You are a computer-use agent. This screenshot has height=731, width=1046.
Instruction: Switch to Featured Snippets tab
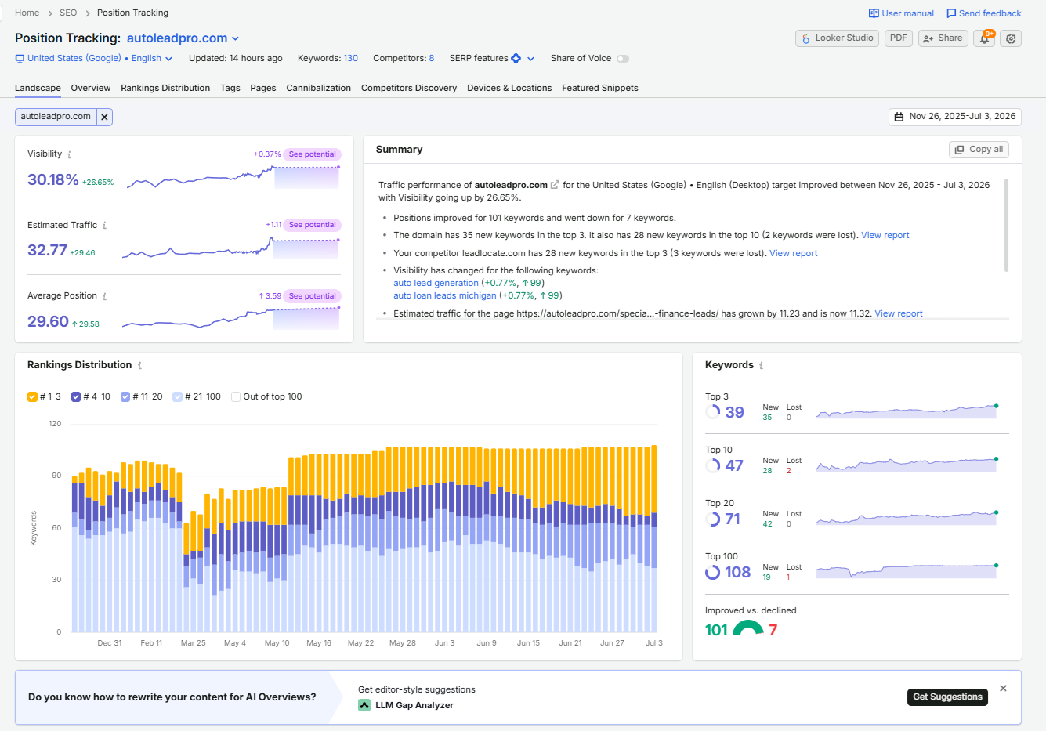point(600,88)
